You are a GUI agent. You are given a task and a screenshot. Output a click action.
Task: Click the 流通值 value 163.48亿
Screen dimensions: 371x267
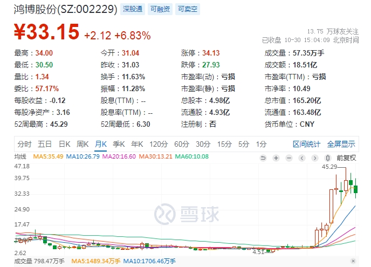coord(307,112)
